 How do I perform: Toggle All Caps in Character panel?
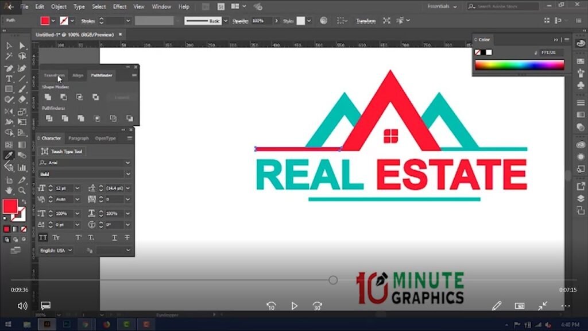[x=43, y=237]
